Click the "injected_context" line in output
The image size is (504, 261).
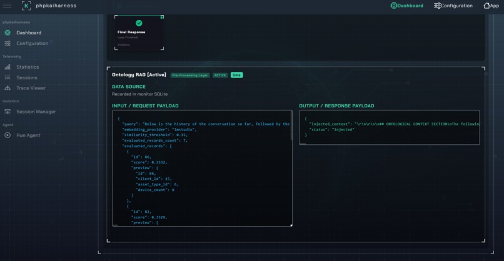coord(394,124)
